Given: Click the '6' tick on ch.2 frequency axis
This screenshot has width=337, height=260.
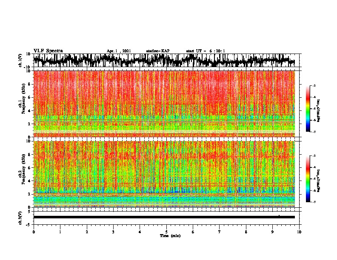Looking at the screenshot, I should click(x=30, y=168).
